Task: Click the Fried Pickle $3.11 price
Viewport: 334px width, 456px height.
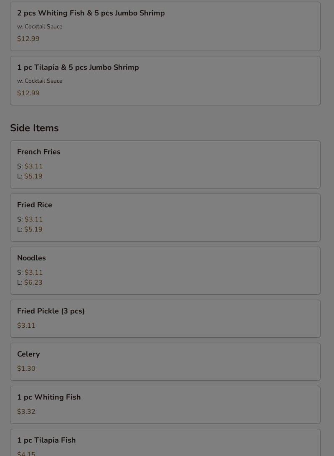Action: click(26, 326)
